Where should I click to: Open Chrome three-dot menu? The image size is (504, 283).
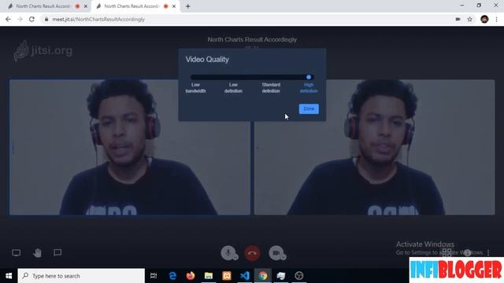coord(497,19)
